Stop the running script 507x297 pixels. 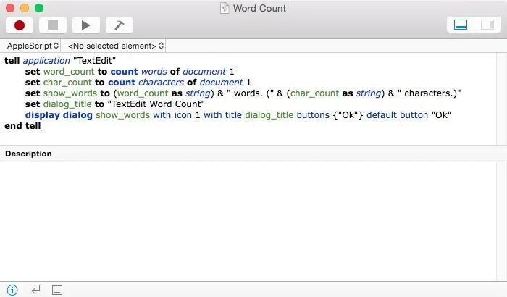tap(53, 25)
